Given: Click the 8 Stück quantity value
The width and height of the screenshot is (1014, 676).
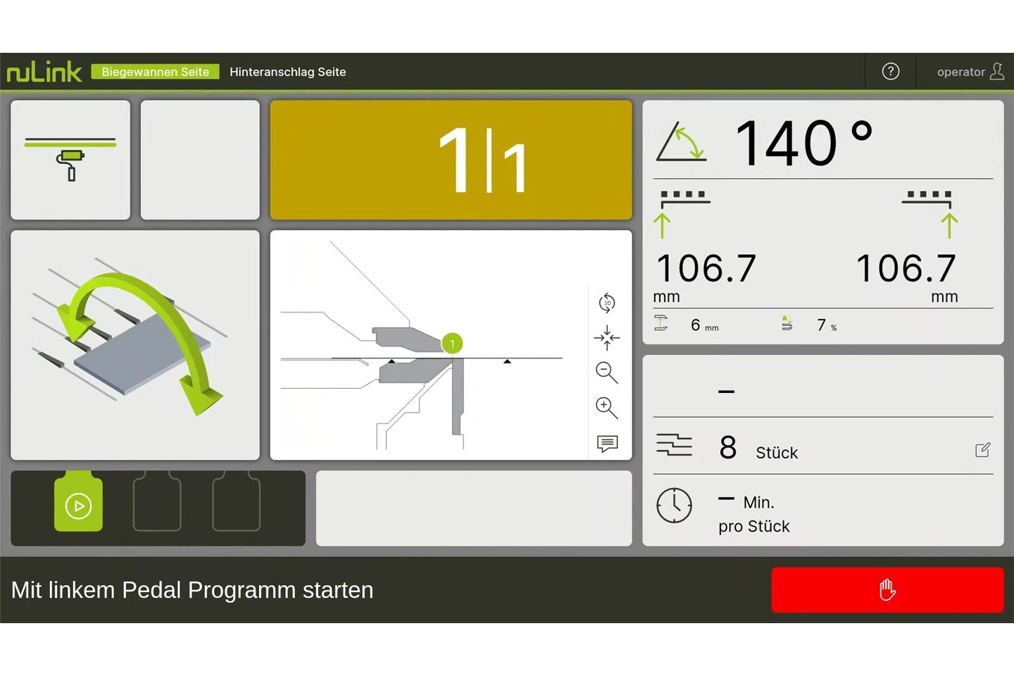Looking at the screenshot, I should 758,448.
